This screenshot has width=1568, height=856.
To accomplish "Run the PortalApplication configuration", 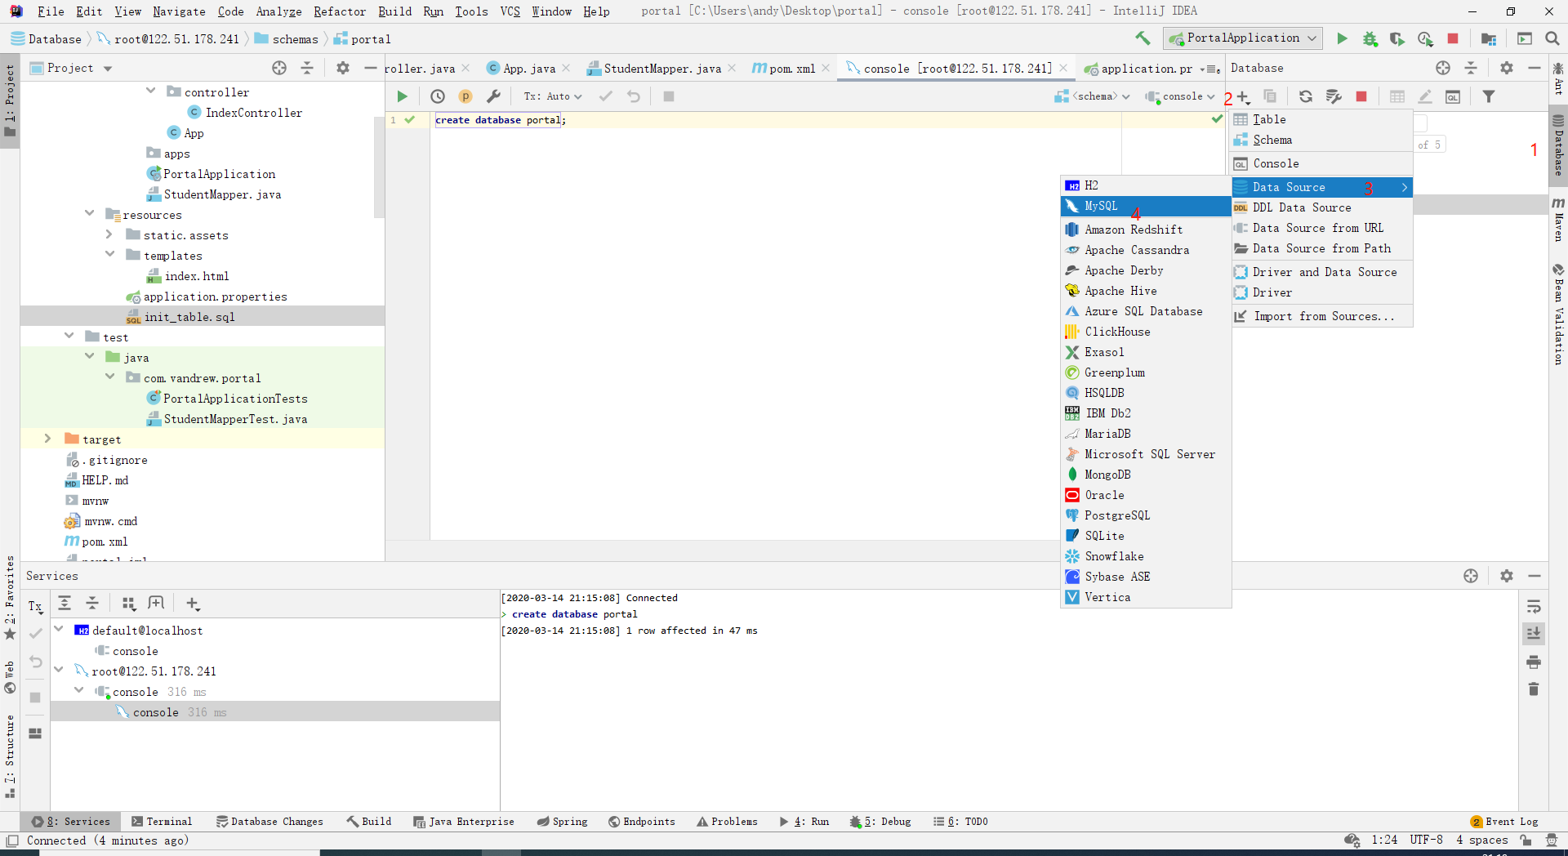I will coord(1342,38).
